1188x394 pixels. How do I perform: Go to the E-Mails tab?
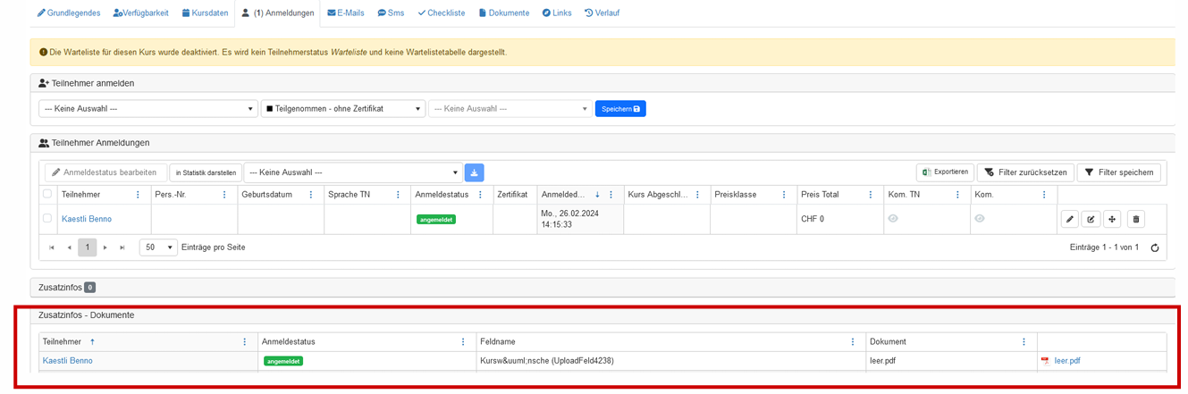346,13
